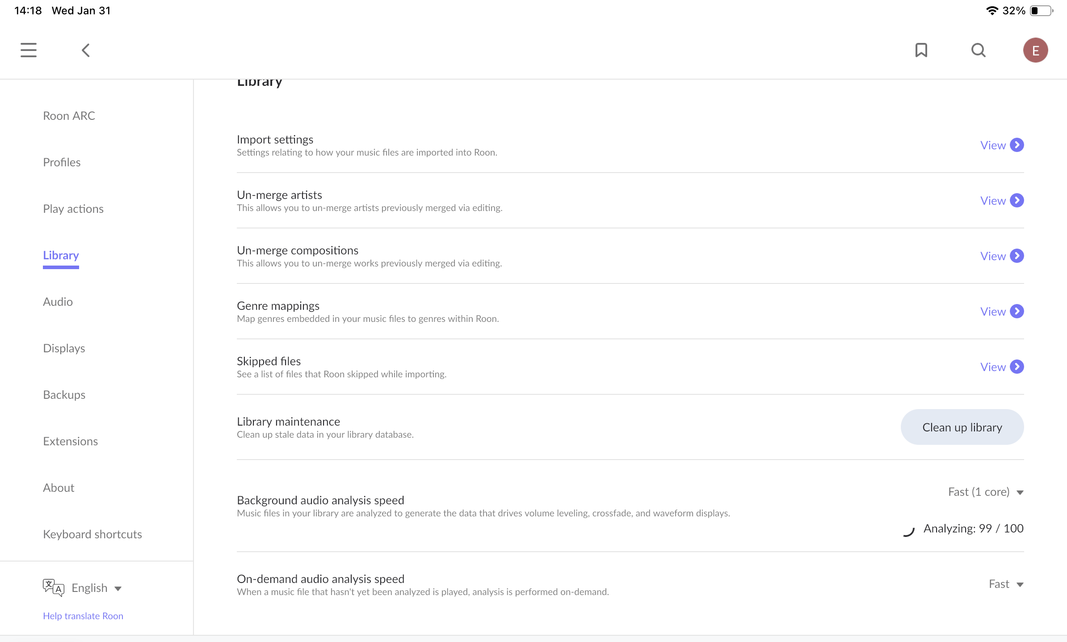Click the Analyzing 99 / 100 progress indicator
This screenshot has width=1067, height=642.
coord(973,528)
